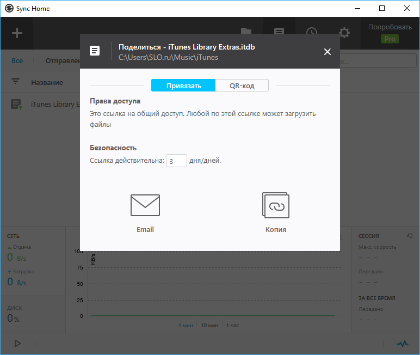420x355 pixels.
Task: Select the iTunes Library file row
Action: tap(40, 104)
